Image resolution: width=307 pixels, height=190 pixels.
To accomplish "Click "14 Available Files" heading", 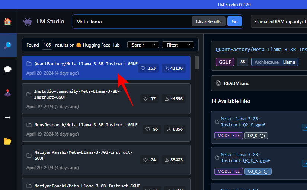I will coord(231,101).
